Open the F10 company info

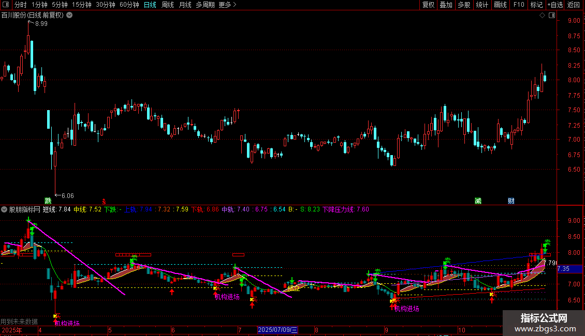[519, 5]
